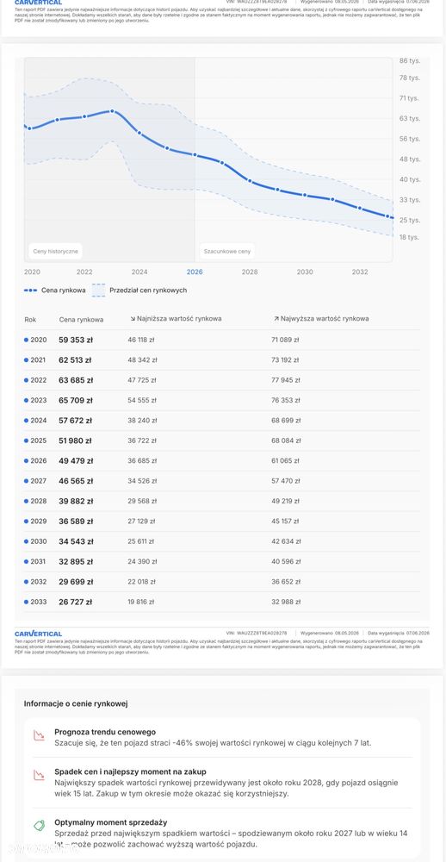Click the blue dot beside year 2033 row
The width and height of the screenshot is (446, 862).
point(26,602)
